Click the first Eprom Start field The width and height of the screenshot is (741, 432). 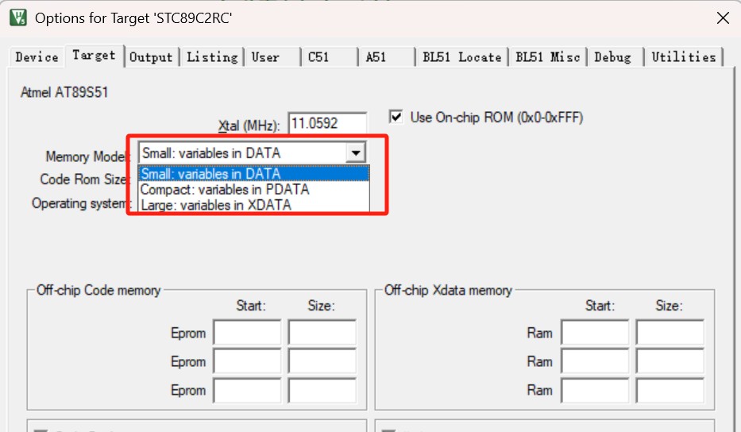(247, 333)
